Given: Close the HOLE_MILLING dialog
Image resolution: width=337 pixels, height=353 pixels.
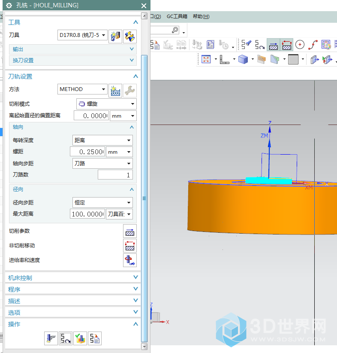Looking at the screenshot, I should (144, 6).
